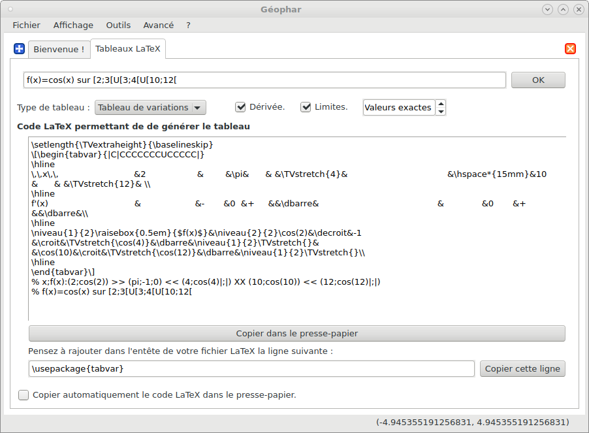Click the blue plus new tab icon
The height and width of the screenshot is (433, 589).
(19, 49)
